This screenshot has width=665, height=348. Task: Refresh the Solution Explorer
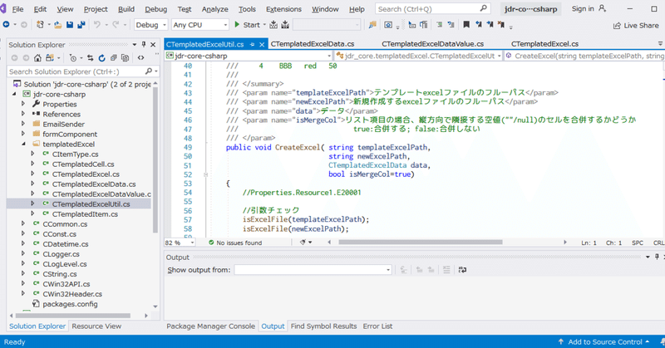pyautogui.click(x=101, y=57)
